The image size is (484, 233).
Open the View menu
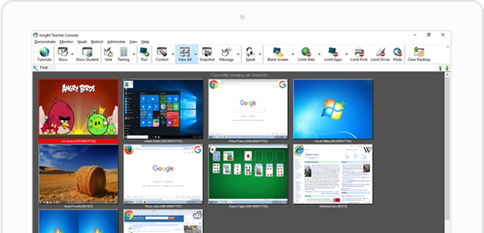click(133, 42)
